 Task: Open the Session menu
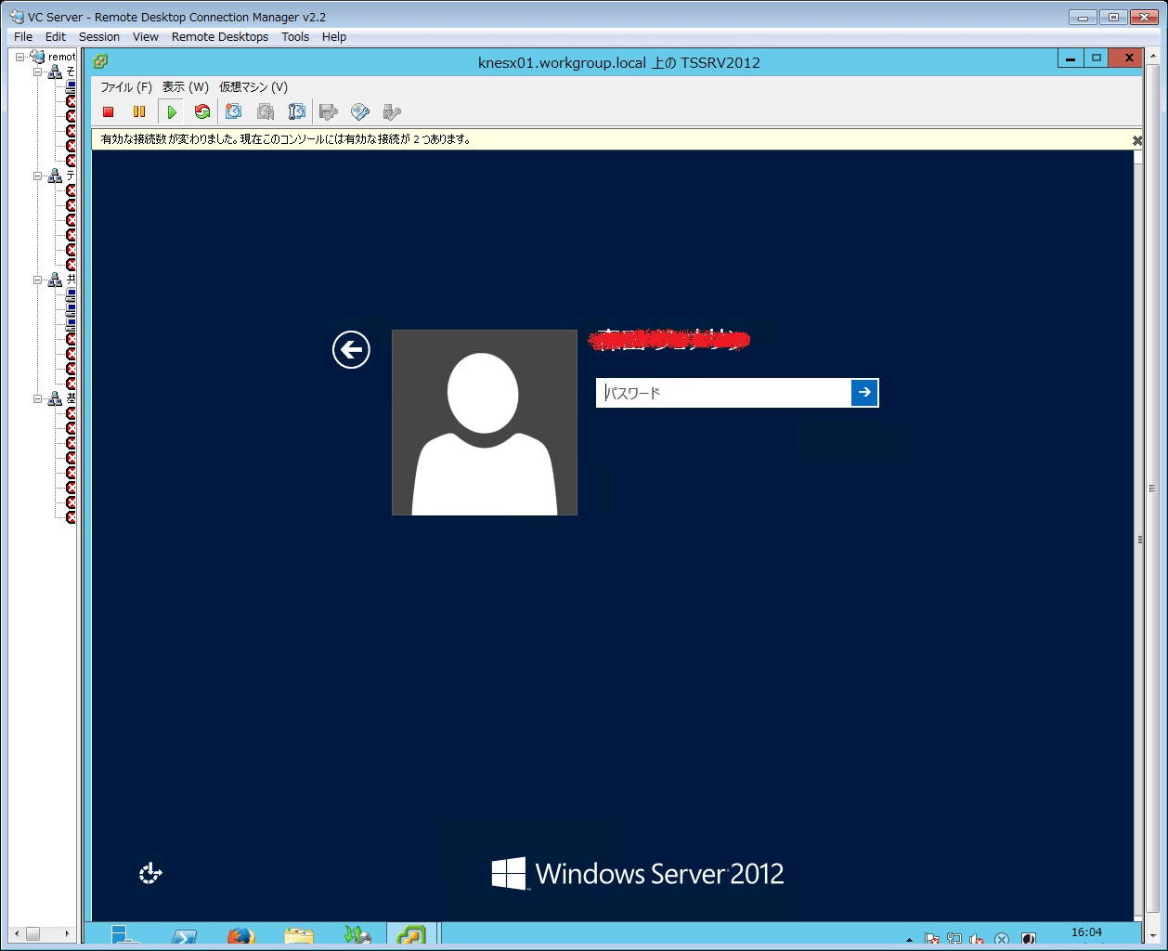point(99,37)
